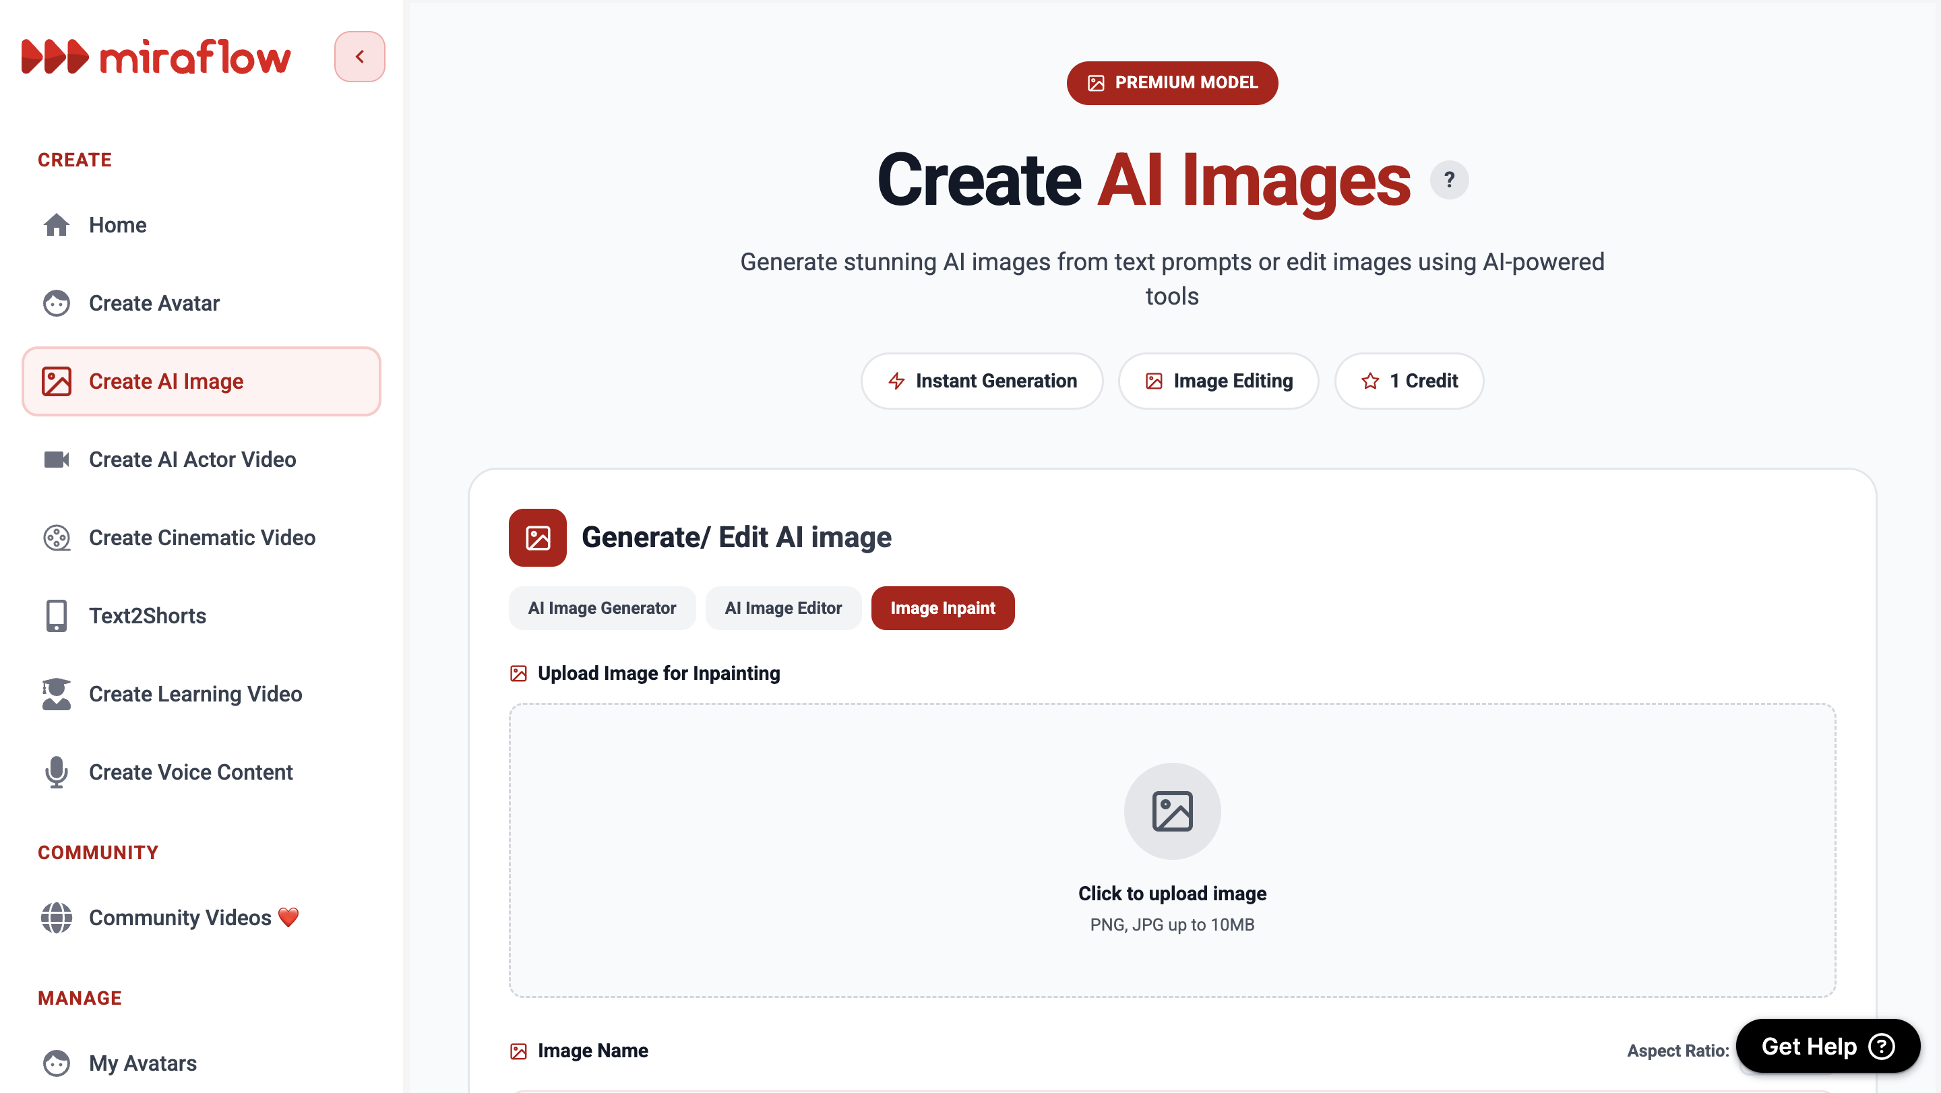Screen dimensions: 1941x1093
Task: Click the Create Voice Content microphone icon
Action: (57, 772)
